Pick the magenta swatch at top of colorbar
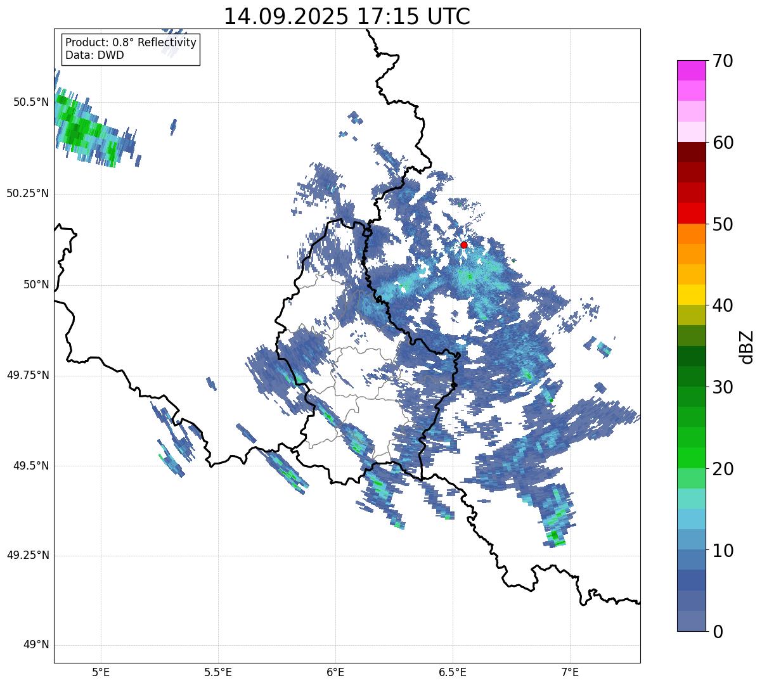Screen dimensions: 762x685 coord(691,70)
